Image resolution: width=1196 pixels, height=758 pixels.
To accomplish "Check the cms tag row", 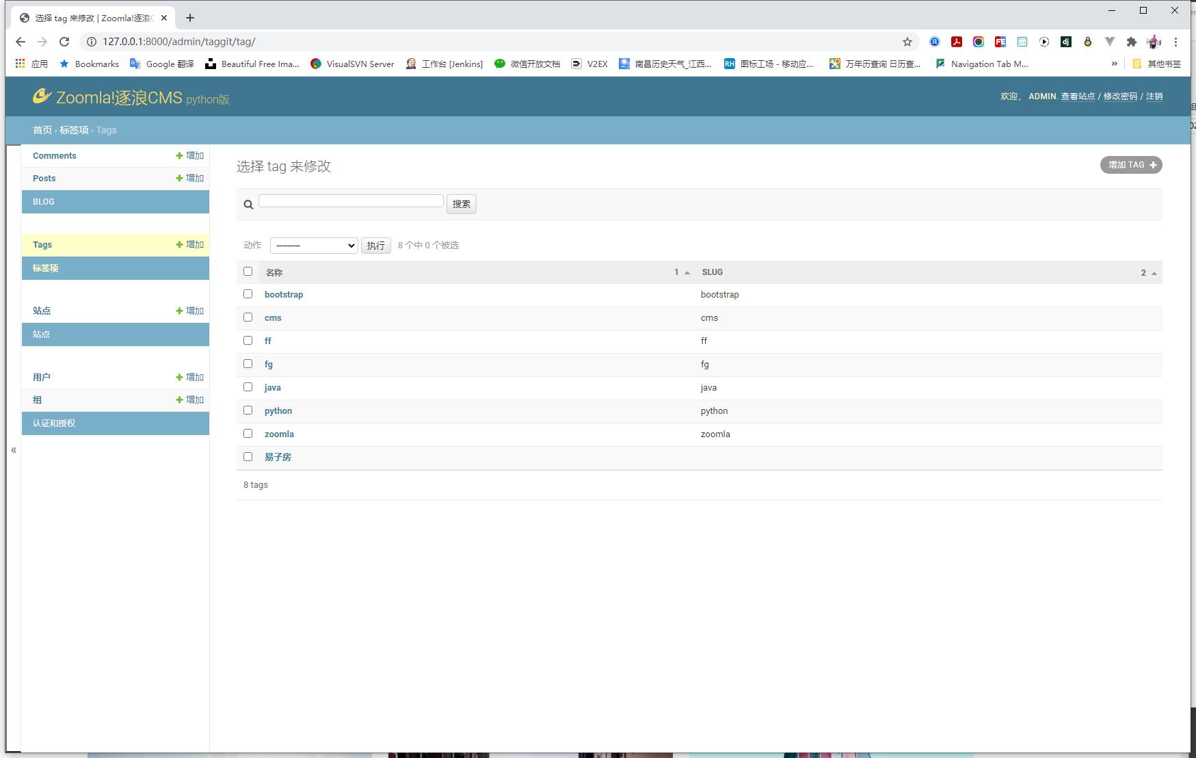I will point(248,317).
